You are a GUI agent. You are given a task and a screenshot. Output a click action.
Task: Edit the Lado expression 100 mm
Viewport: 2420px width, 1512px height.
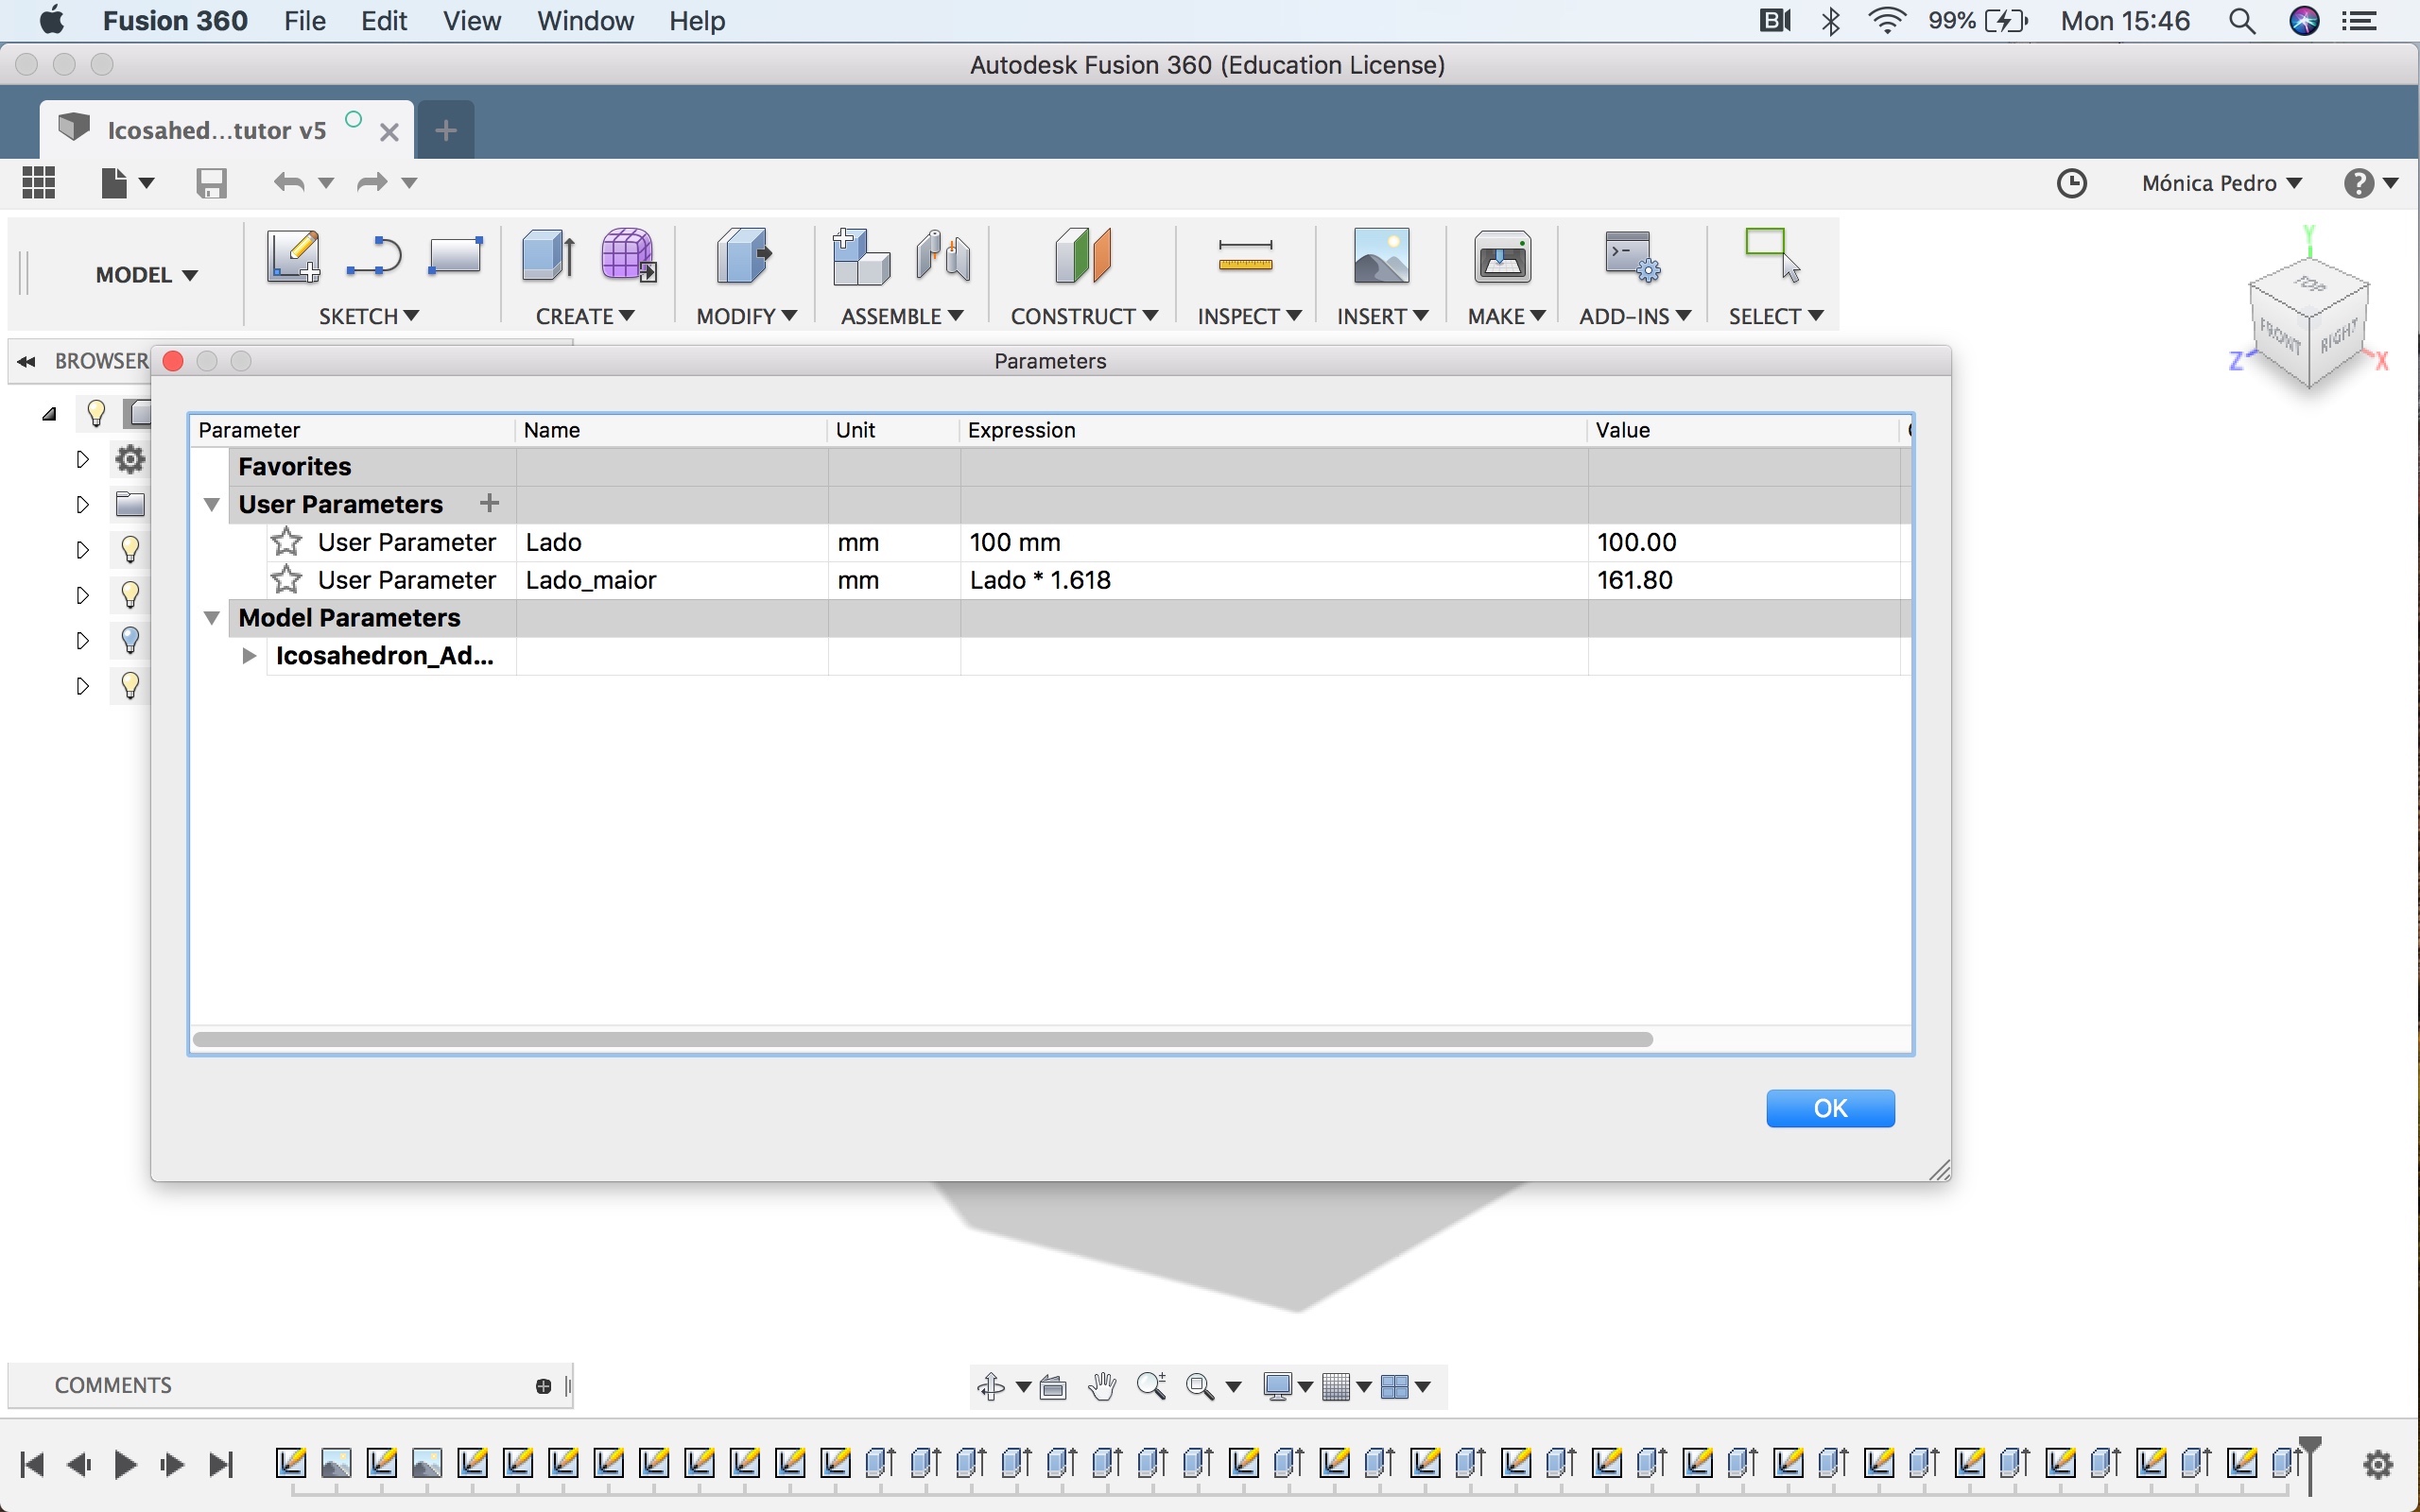coord(1274,542)
